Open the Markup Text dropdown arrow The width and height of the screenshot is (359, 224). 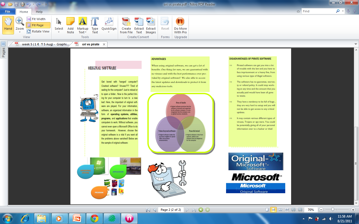tap(86, 32)
